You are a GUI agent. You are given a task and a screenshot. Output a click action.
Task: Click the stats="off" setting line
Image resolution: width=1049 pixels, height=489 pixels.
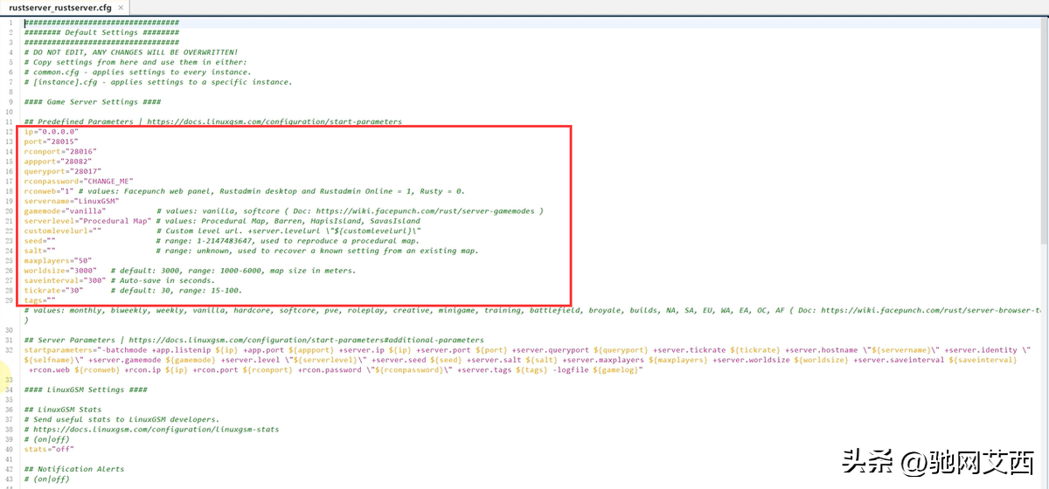pos(47,449)
